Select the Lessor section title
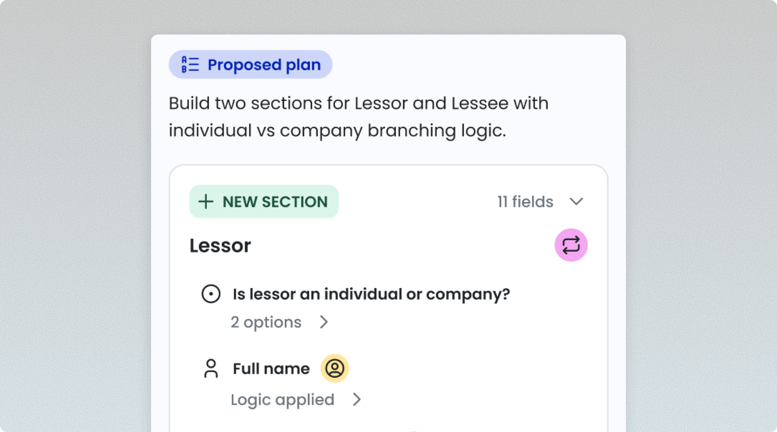The image size is (777, 432). tap(220, 245)
